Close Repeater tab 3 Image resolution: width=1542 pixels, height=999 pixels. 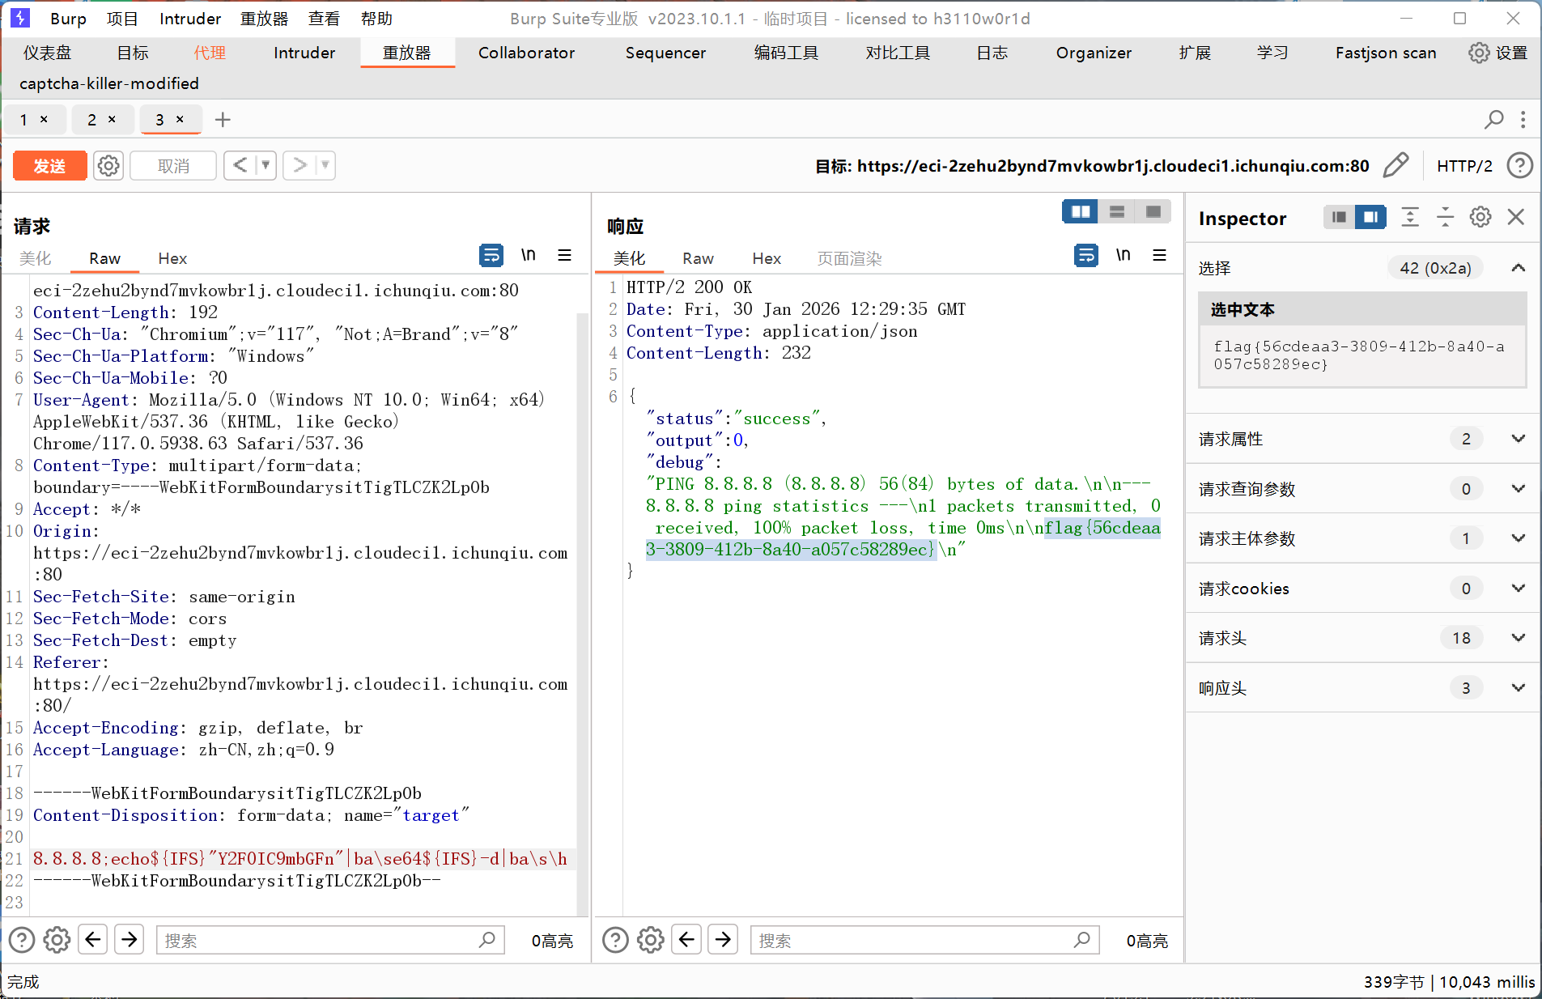(180, 119)
